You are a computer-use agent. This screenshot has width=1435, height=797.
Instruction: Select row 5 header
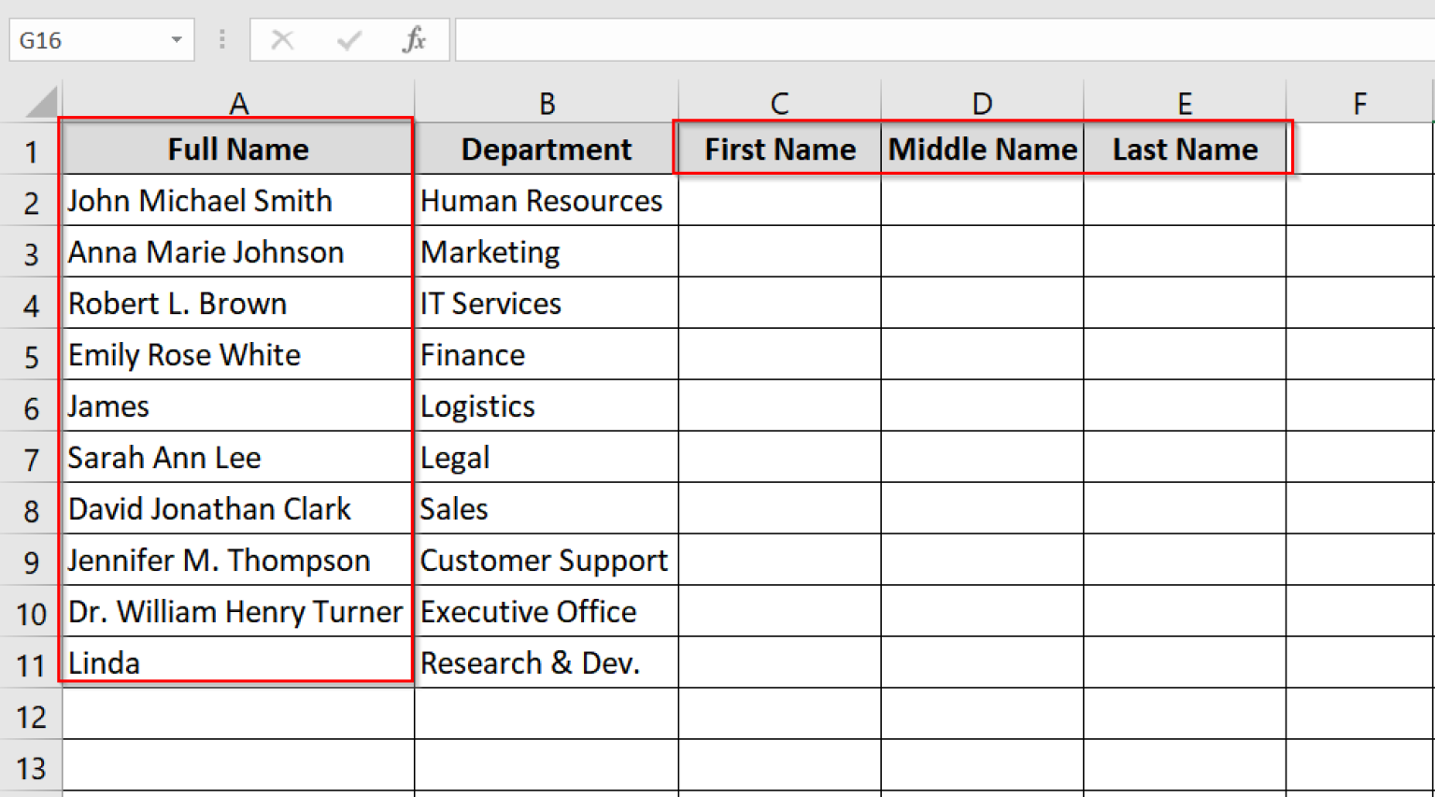(31, 355)
